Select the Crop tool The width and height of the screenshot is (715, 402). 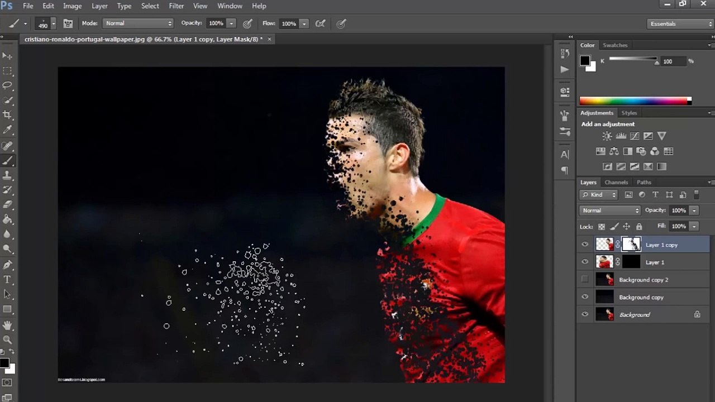(7, 115)
